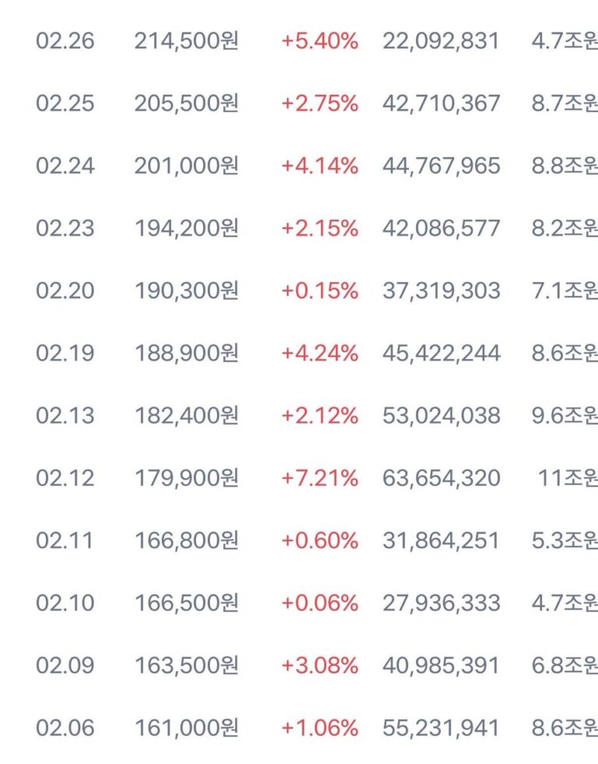Select the 190,300원 closing price

pyautogui.click(x=186, y=290)
